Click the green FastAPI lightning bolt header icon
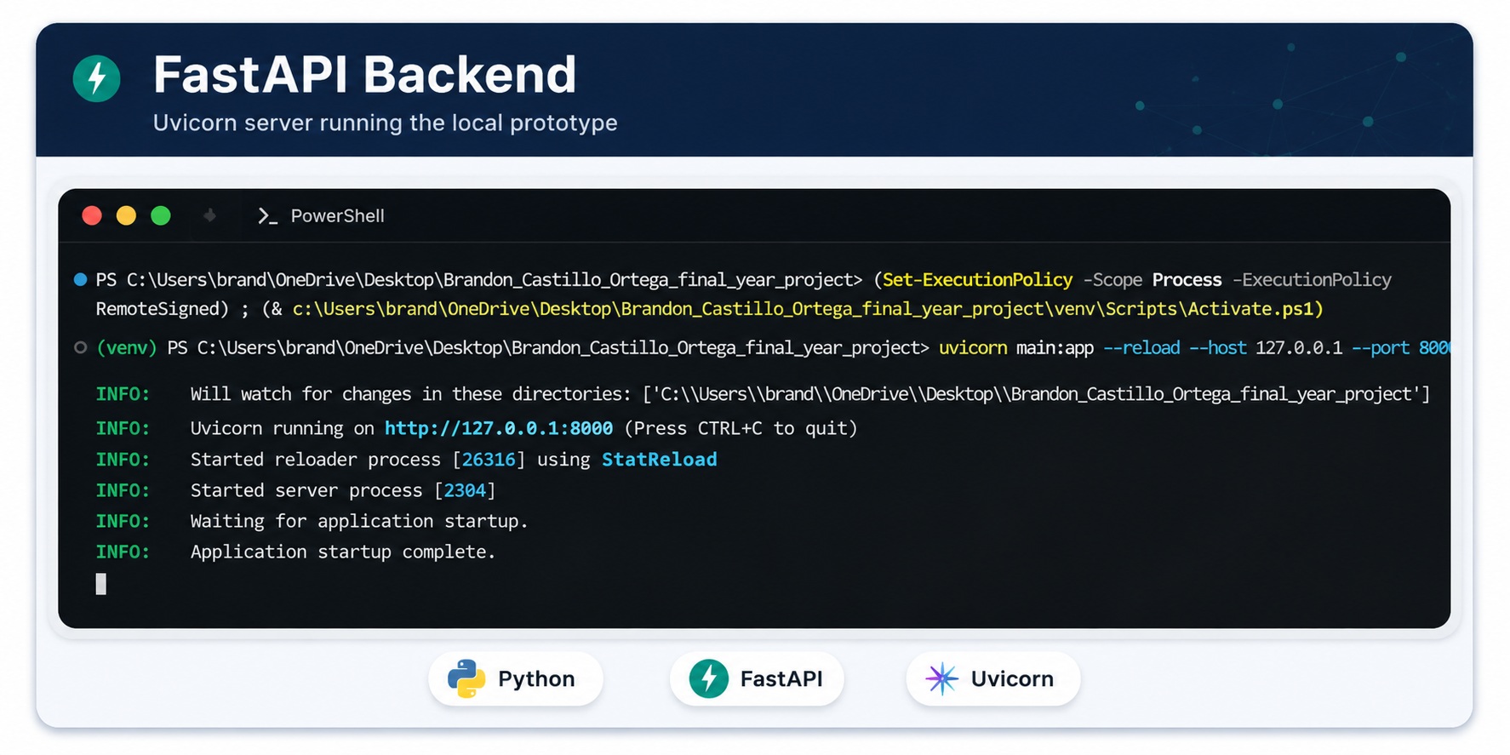This screenshot has height=755, width=1510. tap(96, 78)
